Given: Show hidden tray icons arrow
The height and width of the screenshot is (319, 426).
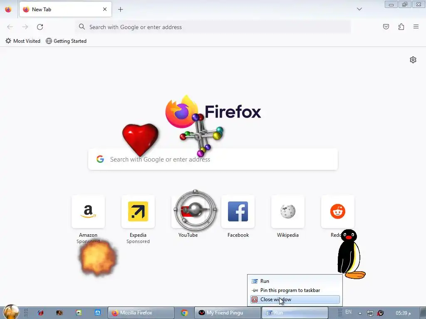Looking at the screenshot, I should click(360, 313).
